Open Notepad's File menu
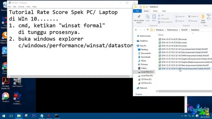212x119 pixels. point(10,7)
